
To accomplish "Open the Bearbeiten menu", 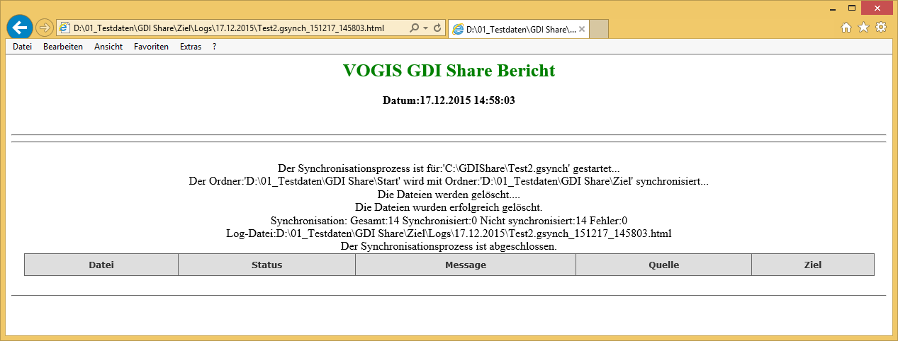I will click(63, 47).
